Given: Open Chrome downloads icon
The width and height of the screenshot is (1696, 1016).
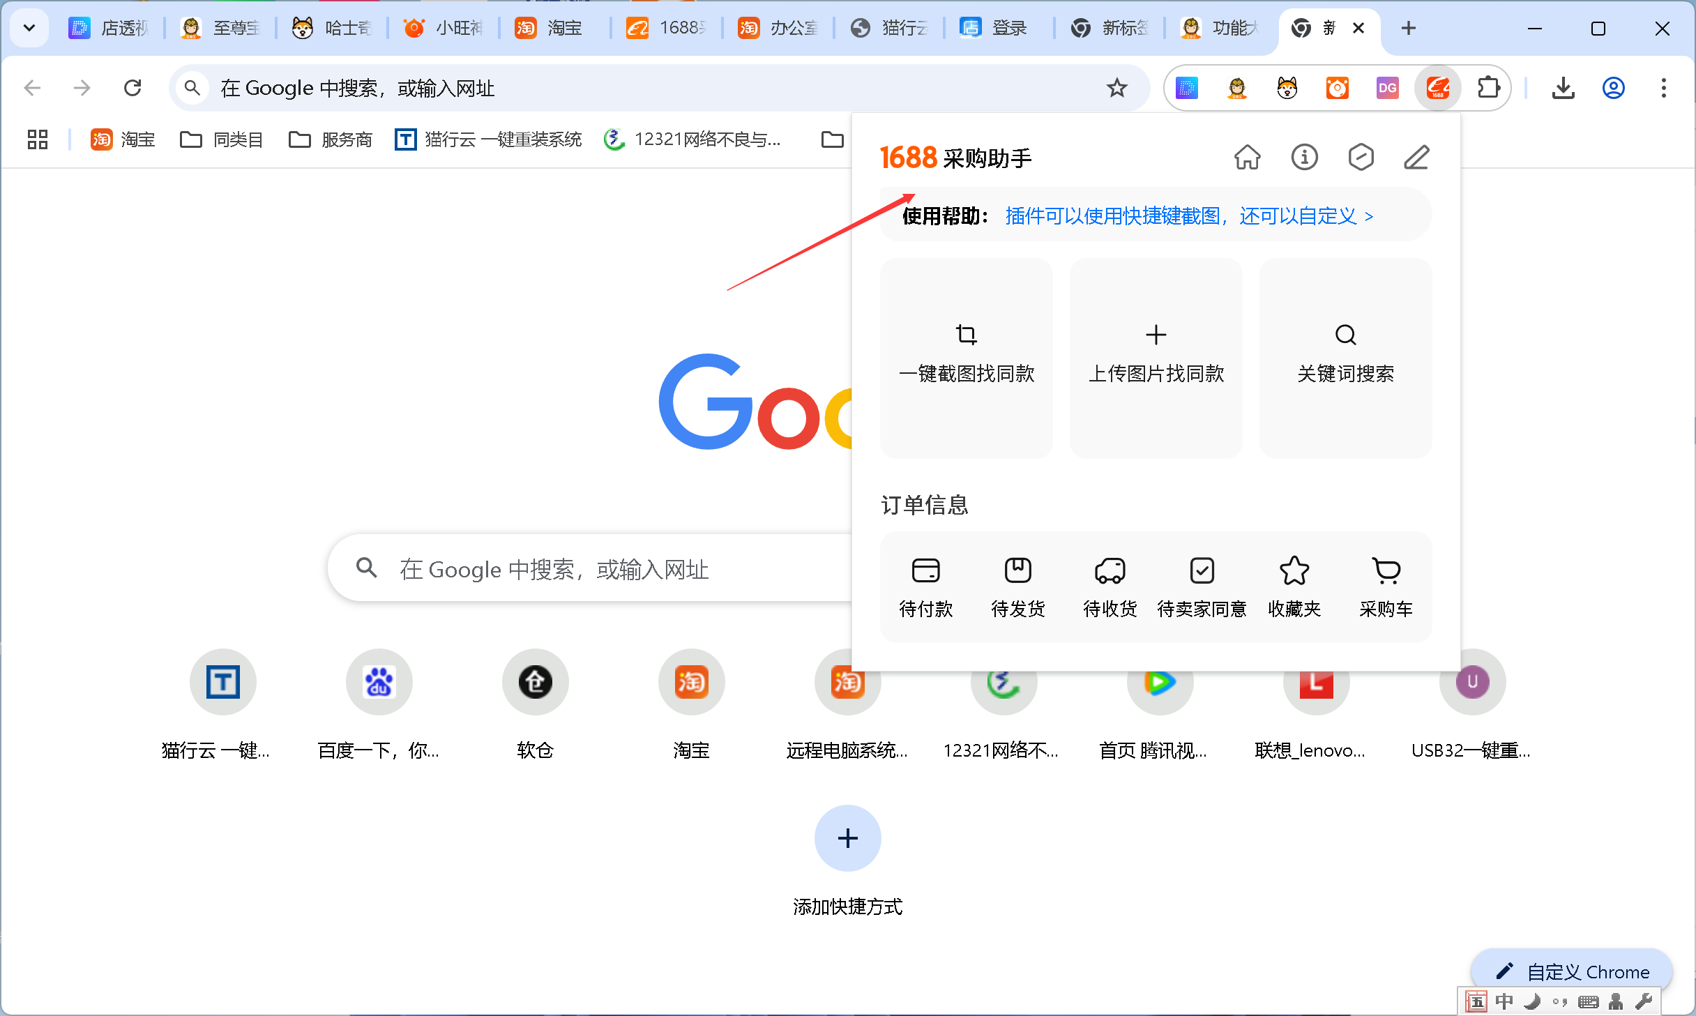Looking at the screenshot, I should coord(1563,88).
